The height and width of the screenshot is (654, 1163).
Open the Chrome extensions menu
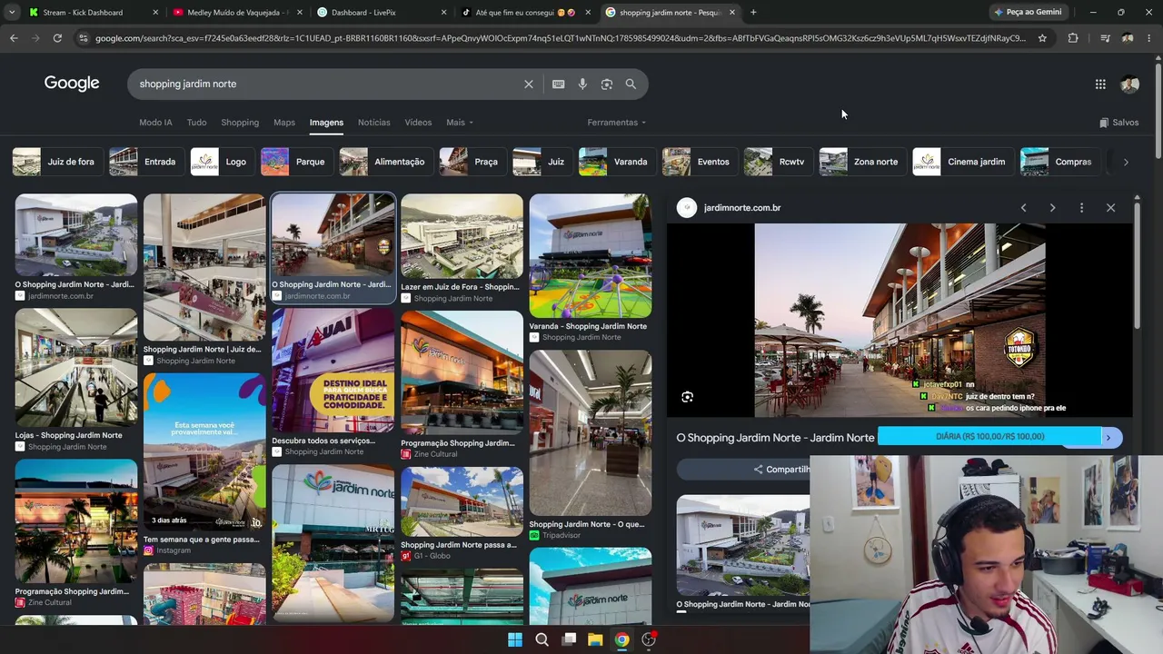tap(1073, 38)
